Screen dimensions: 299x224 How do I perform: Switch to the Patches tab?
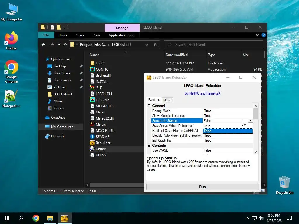[154, 100]
